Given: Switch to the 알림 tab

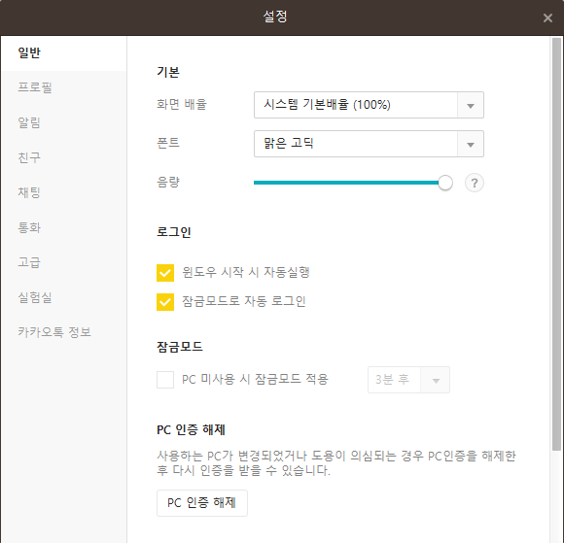Looking at the screenshot, I should (29, 122).
